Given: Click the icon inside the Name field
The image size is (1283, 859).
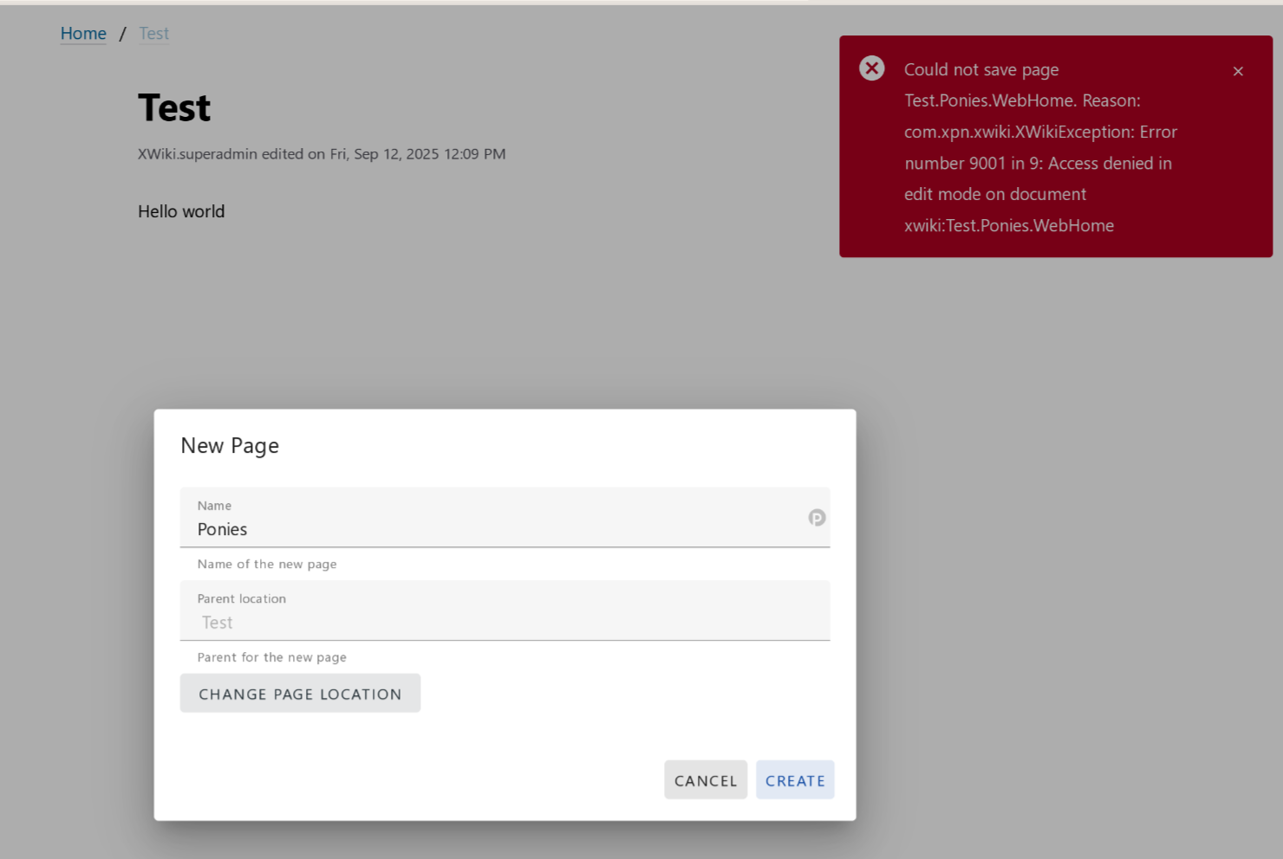Looking at the screenshot, I should coord(817,518).
